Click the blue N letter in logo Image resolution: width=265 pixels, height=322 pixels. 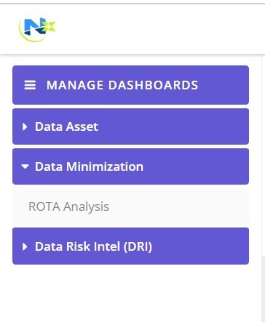[33, 26]
